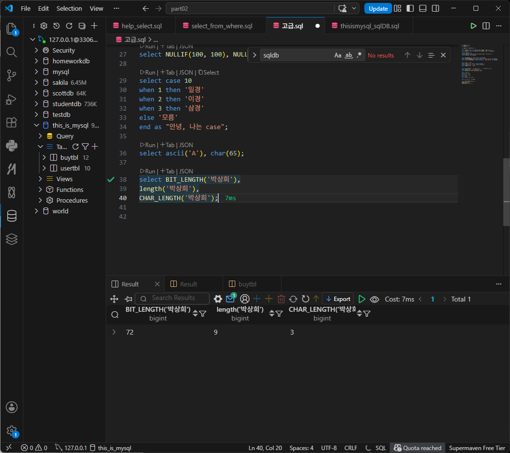Viewport: 510px width, 453px height.
Task: Run query with green play in results toolbar
Action: pos(362,299)
